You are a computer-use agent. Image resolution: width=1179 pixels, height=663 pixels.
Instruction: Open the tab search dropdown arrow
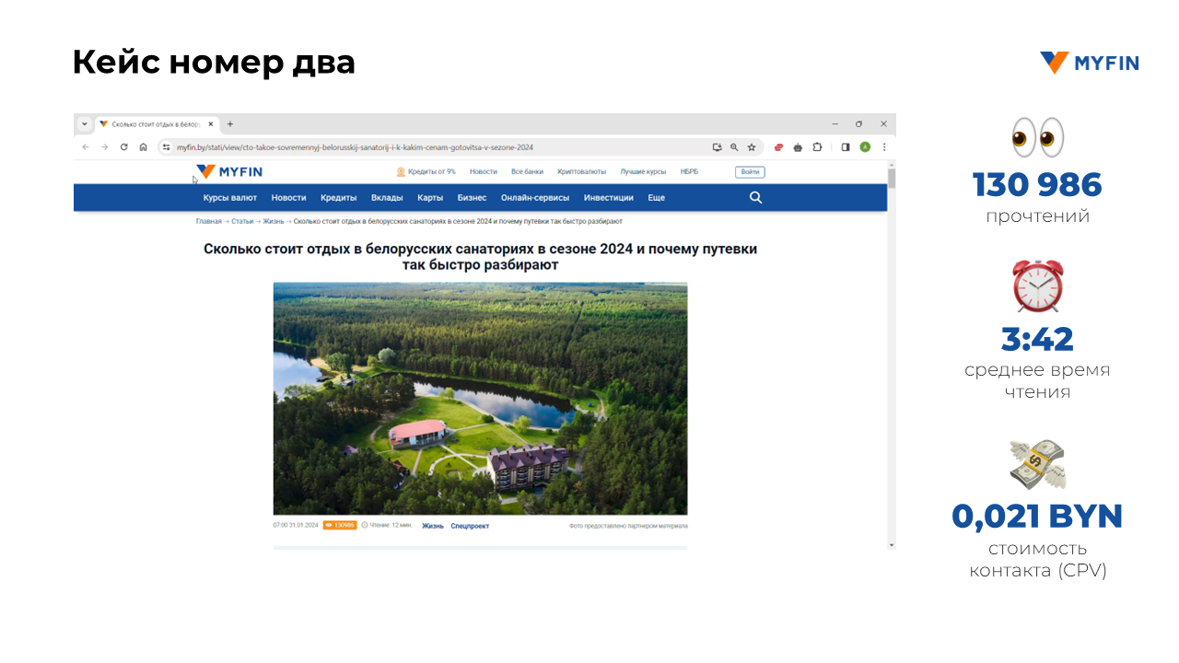click(84, 123)
